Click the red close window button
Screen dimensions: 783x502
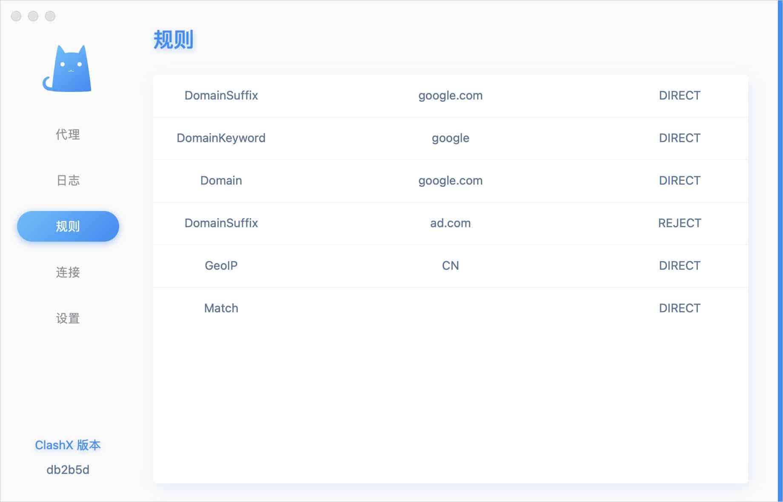(16, 16)
